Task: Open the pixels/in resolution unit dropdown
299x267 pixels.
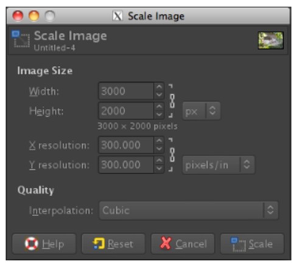Action: (219, 165)
